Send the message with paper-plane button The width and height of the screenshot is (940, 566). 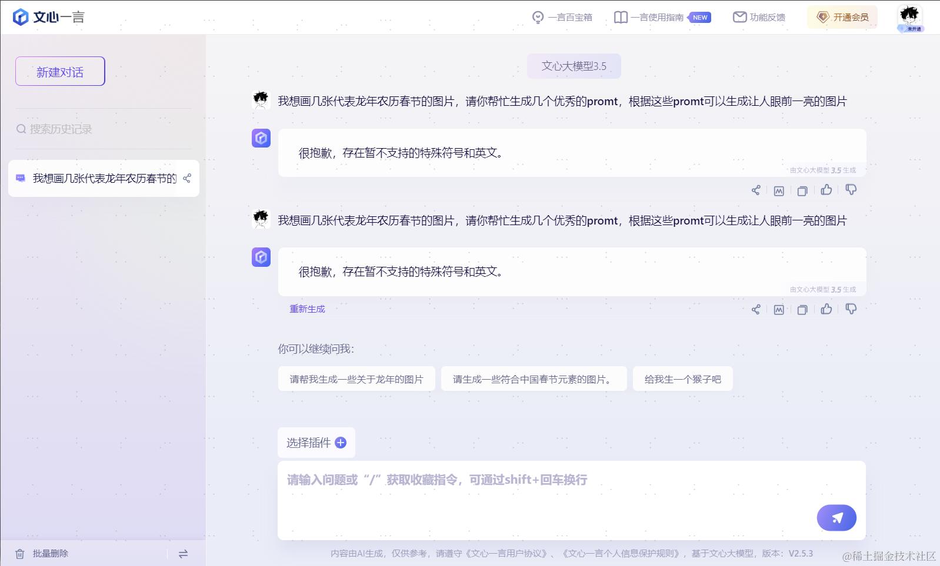(x=836, y=518)
